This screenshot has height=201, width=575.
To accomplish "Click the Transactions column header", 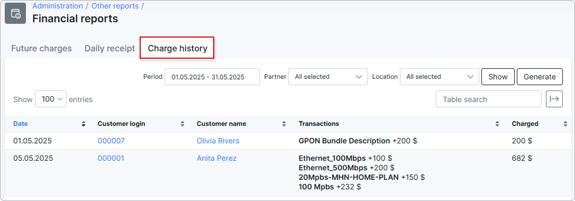I will pyautogui.click(x=318, y=124).
